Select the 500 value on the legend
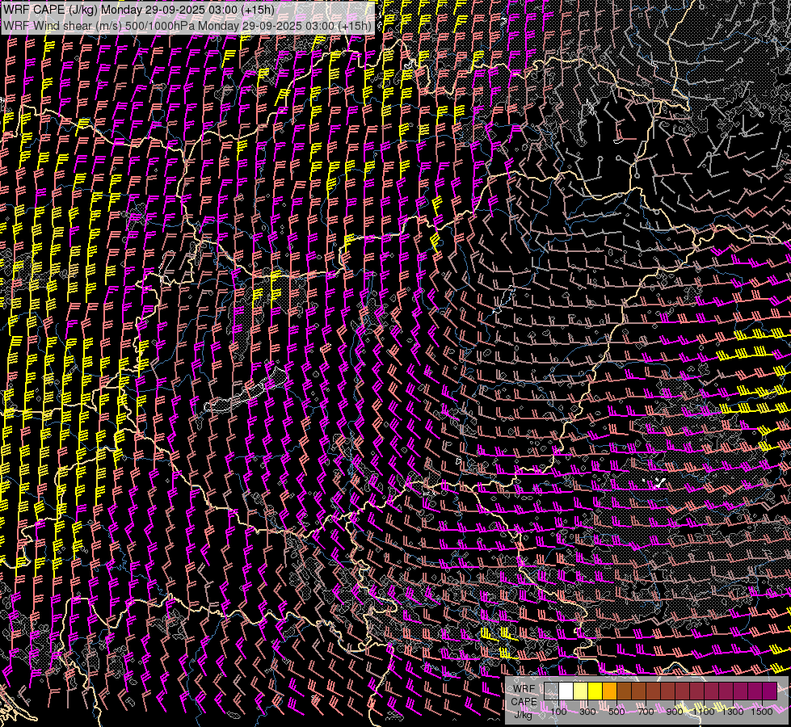The image size is (791, 727). (616, 712)
